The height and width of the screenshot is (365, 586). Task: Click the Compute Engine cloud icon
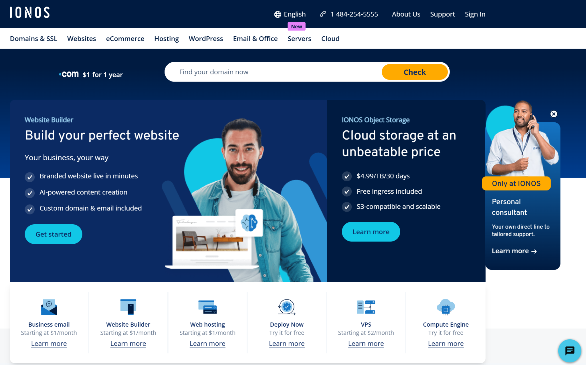446,307
